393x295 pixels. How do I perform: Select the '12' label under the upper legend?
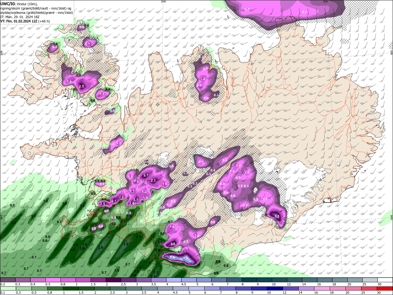[289, 284]
